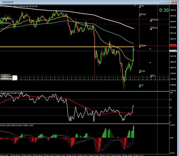Select the DL3 text label
Viewport: 179px width, 156px height.
141,85
